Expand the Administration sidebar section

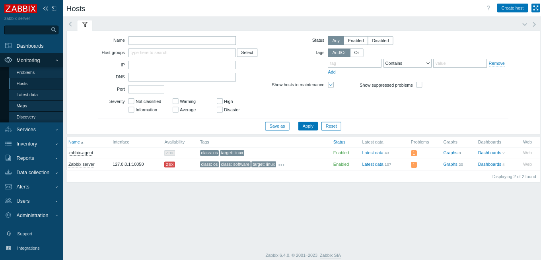click(x=31, y=215)
